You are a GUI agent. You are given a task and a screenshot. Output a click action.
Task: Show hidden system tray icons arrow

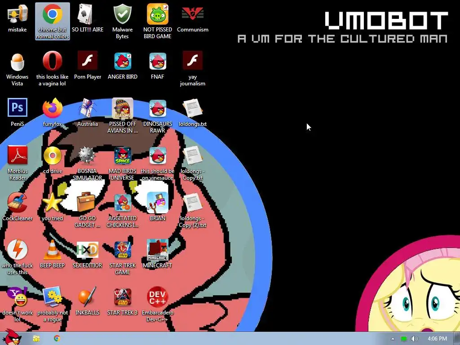(x=393, y=339)
